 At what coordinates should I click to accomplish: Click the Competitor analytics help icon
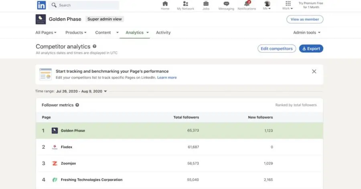tap(94, 46)
